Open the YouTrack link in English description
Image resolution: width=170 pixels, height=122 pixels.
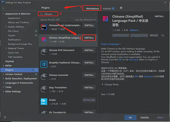coord(133,60)
